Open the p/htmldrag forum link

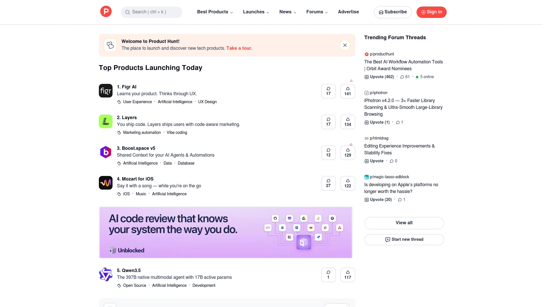click(379, 138)
